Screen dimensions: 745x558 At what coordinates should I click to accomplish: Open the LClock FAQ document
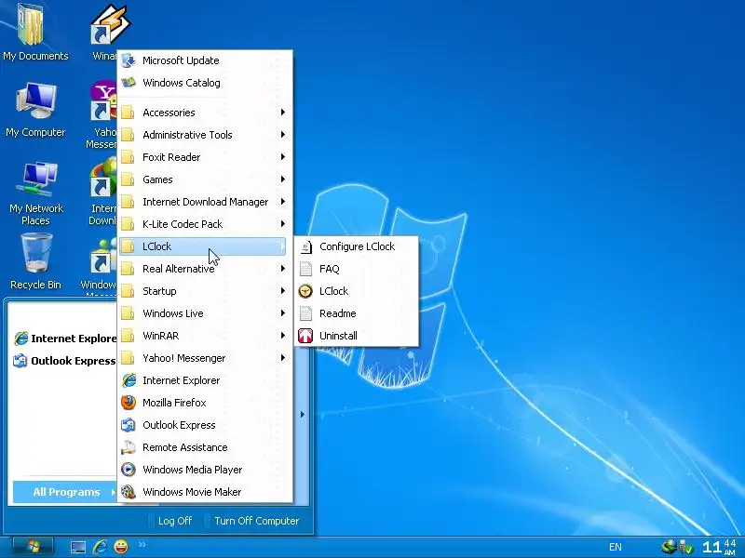point(357,269)
